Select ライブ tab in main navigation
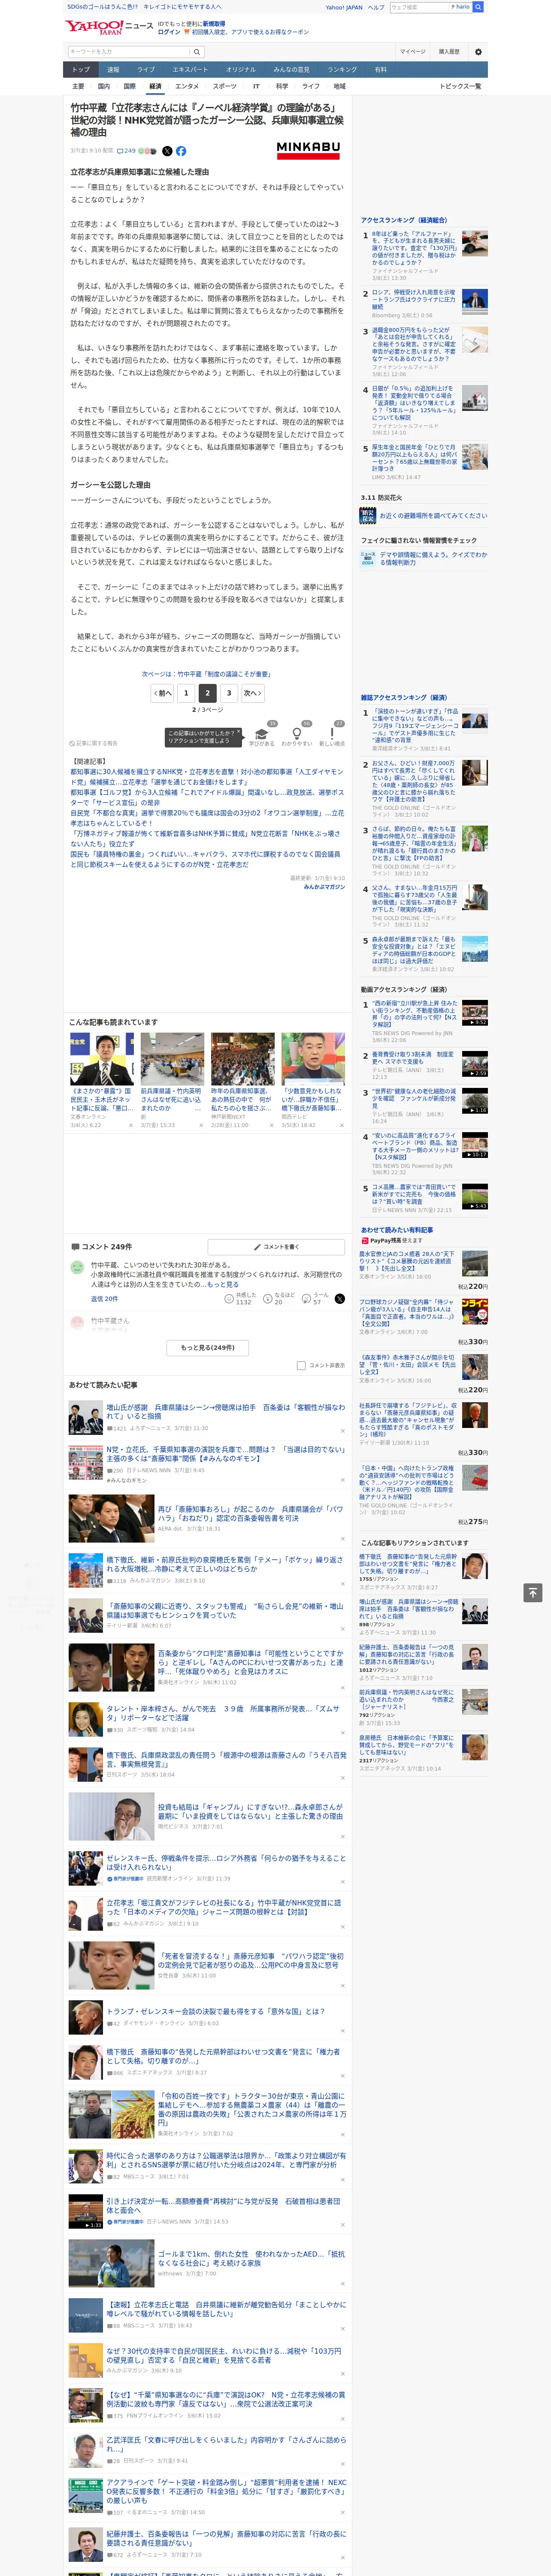 [146, 70]
